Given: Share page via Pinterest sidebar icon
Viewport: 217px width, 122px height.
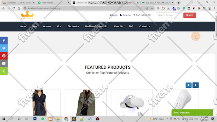Looking at the screenshot, I should 4,56.
